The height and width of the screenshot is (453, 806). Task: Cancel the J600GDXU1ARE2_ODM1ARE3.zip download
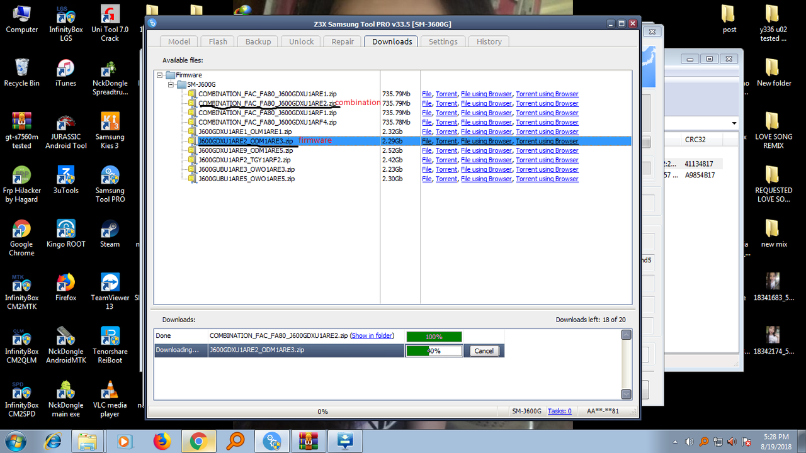click(484, 351)
